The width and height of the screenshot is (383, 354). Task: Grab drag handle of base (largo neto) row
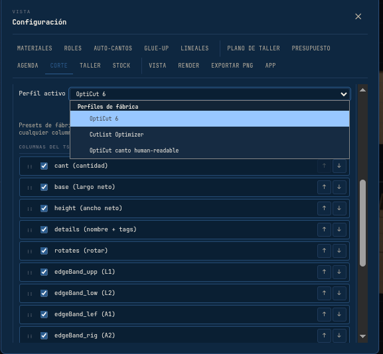click(x=30, y=188)
